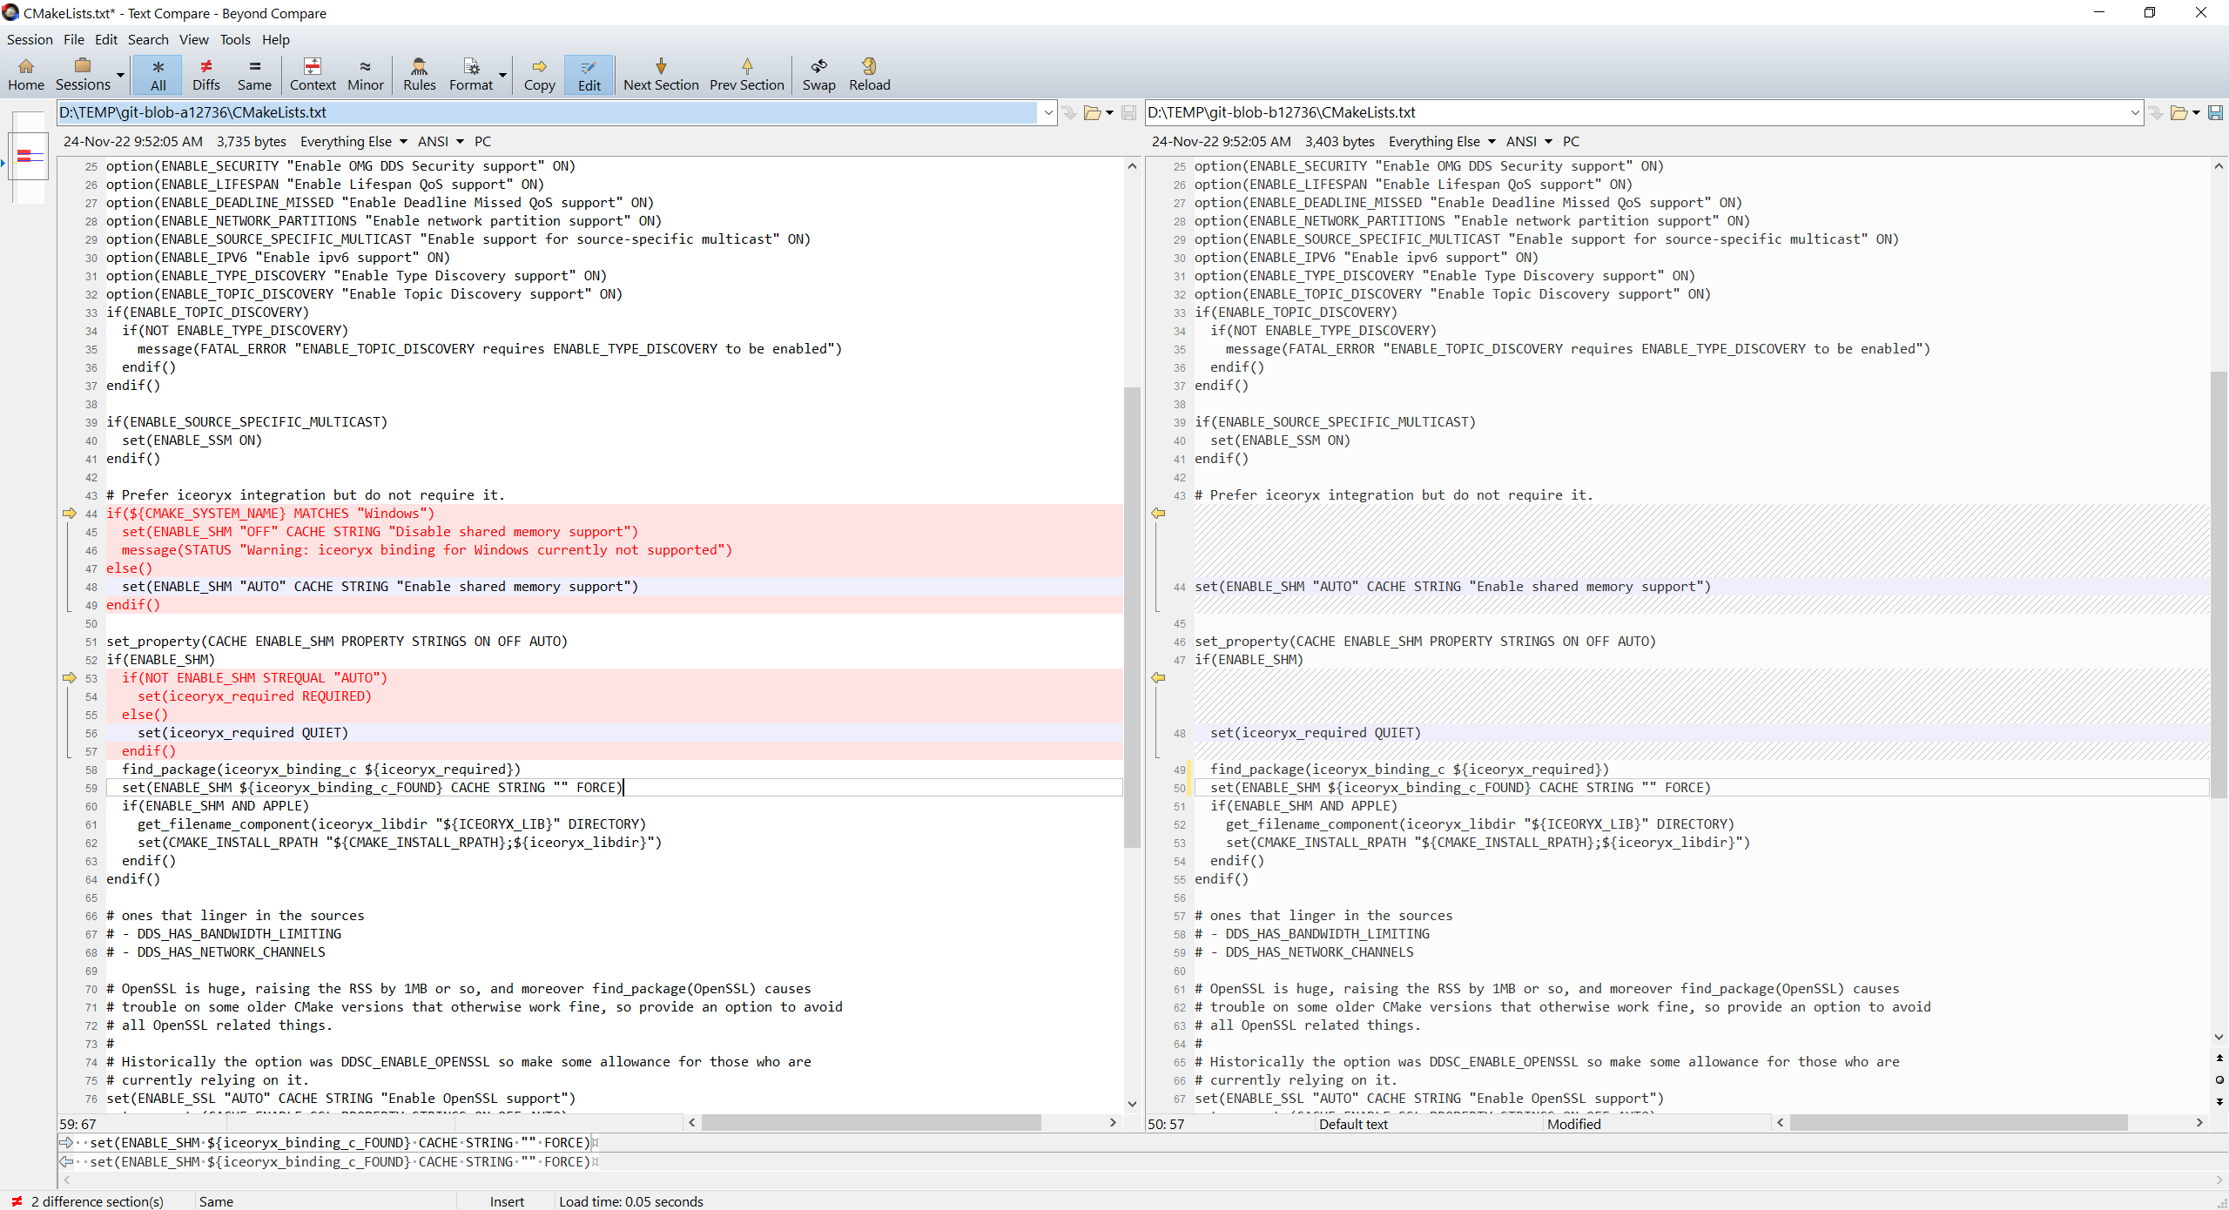Show All lines in comparison
The height and width of the screenshot is (1210, 2229).
click(158, 75)
